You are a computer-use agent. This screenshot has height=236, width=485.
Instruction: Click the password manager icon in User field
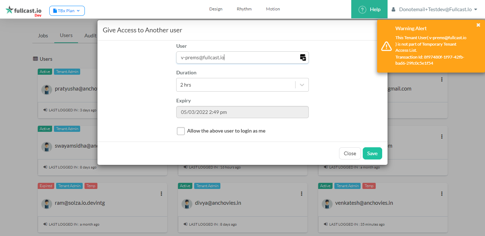click(x=303, y=57)
